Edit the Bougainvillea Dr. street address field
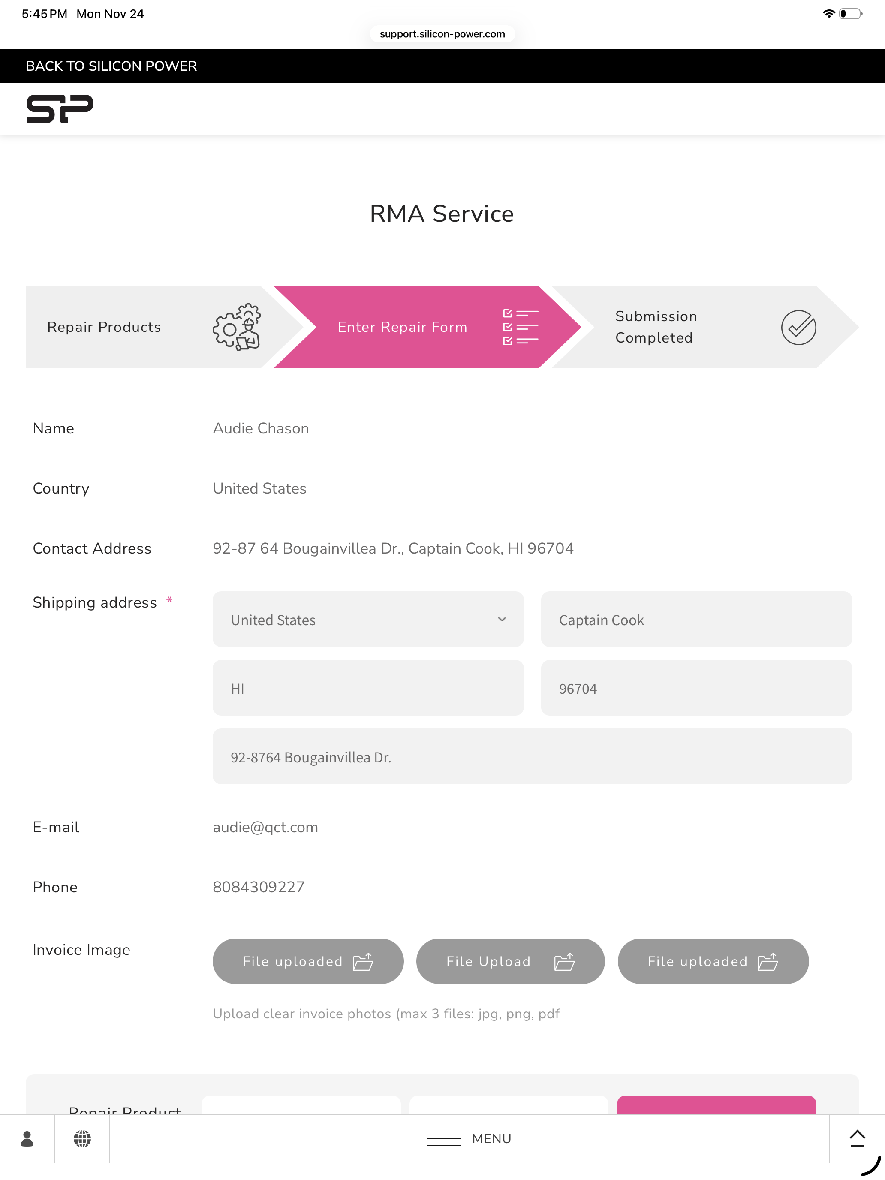Screen dimensions: 885x1180 532,756
